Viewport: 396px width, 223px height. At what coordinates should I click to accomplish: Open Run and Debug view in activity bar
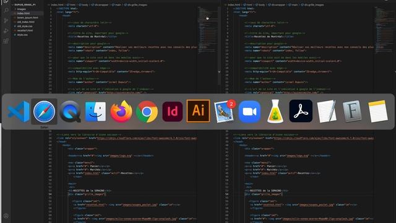click(6, 31)
